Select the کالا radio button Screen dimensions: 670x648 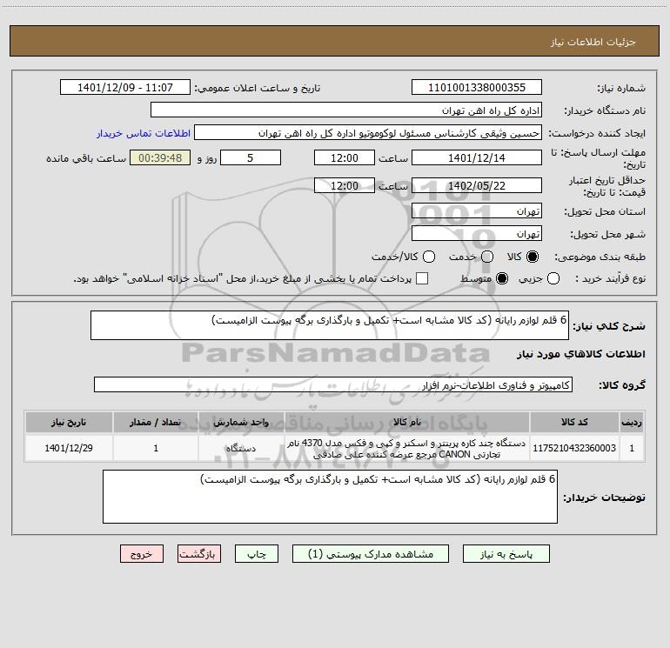tap(533, 257)
